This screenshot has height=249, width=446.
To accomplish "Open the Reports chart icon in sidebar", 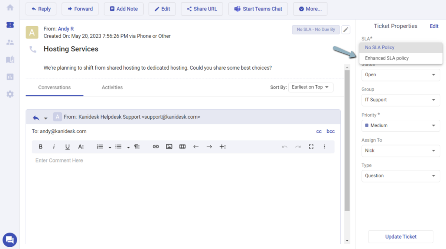I will pos(10,77).
